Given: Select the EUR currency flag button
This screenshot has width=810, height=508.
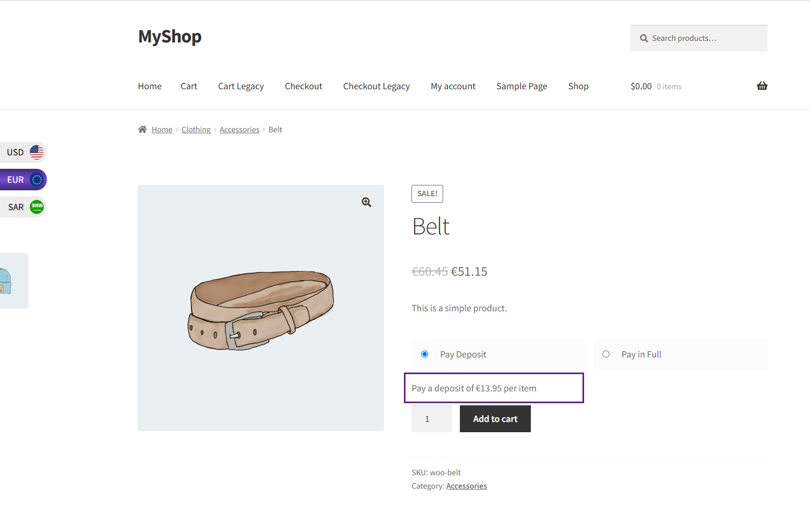Looking at the screenshot, I should tap(23, 180).
